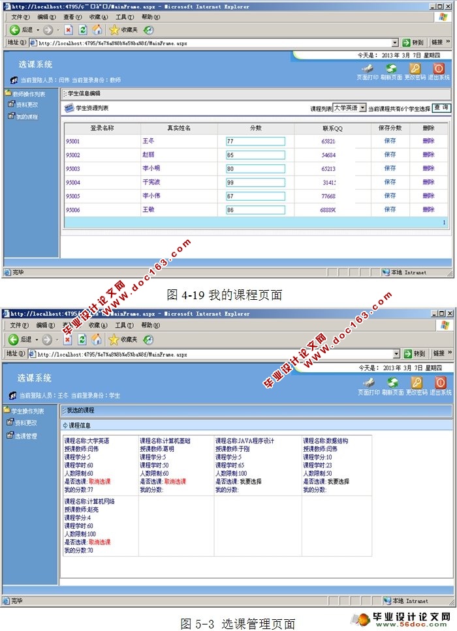Click 删除 link for student 95005
The width and height of the screenshot is (457, 631).
click(428, 196)
